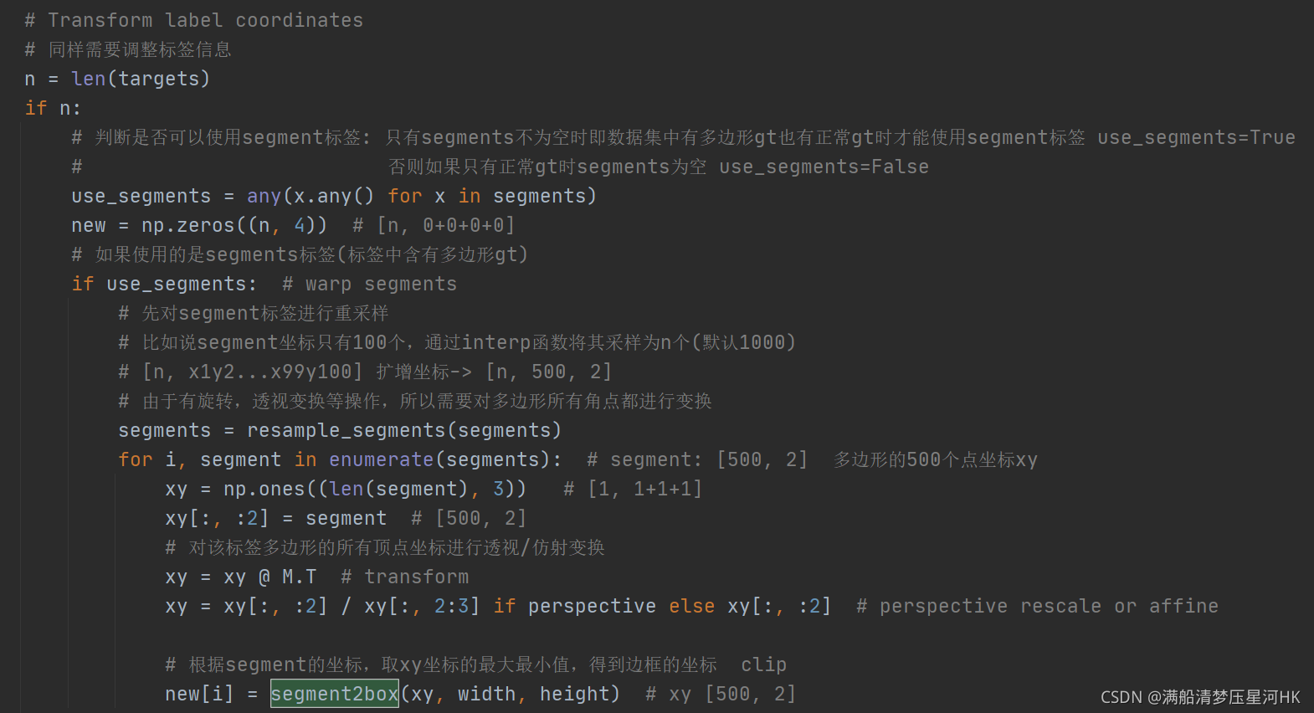Click the comment '# 对该标签多边形的所有顶点坐标进行透视/仿射变换'
This screenshot has width=1314, height=713.
pyautogui.click(x=385, y=547)
